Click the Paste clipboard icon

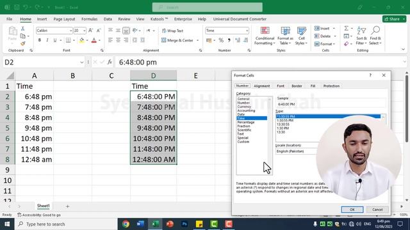coord(12,31)
